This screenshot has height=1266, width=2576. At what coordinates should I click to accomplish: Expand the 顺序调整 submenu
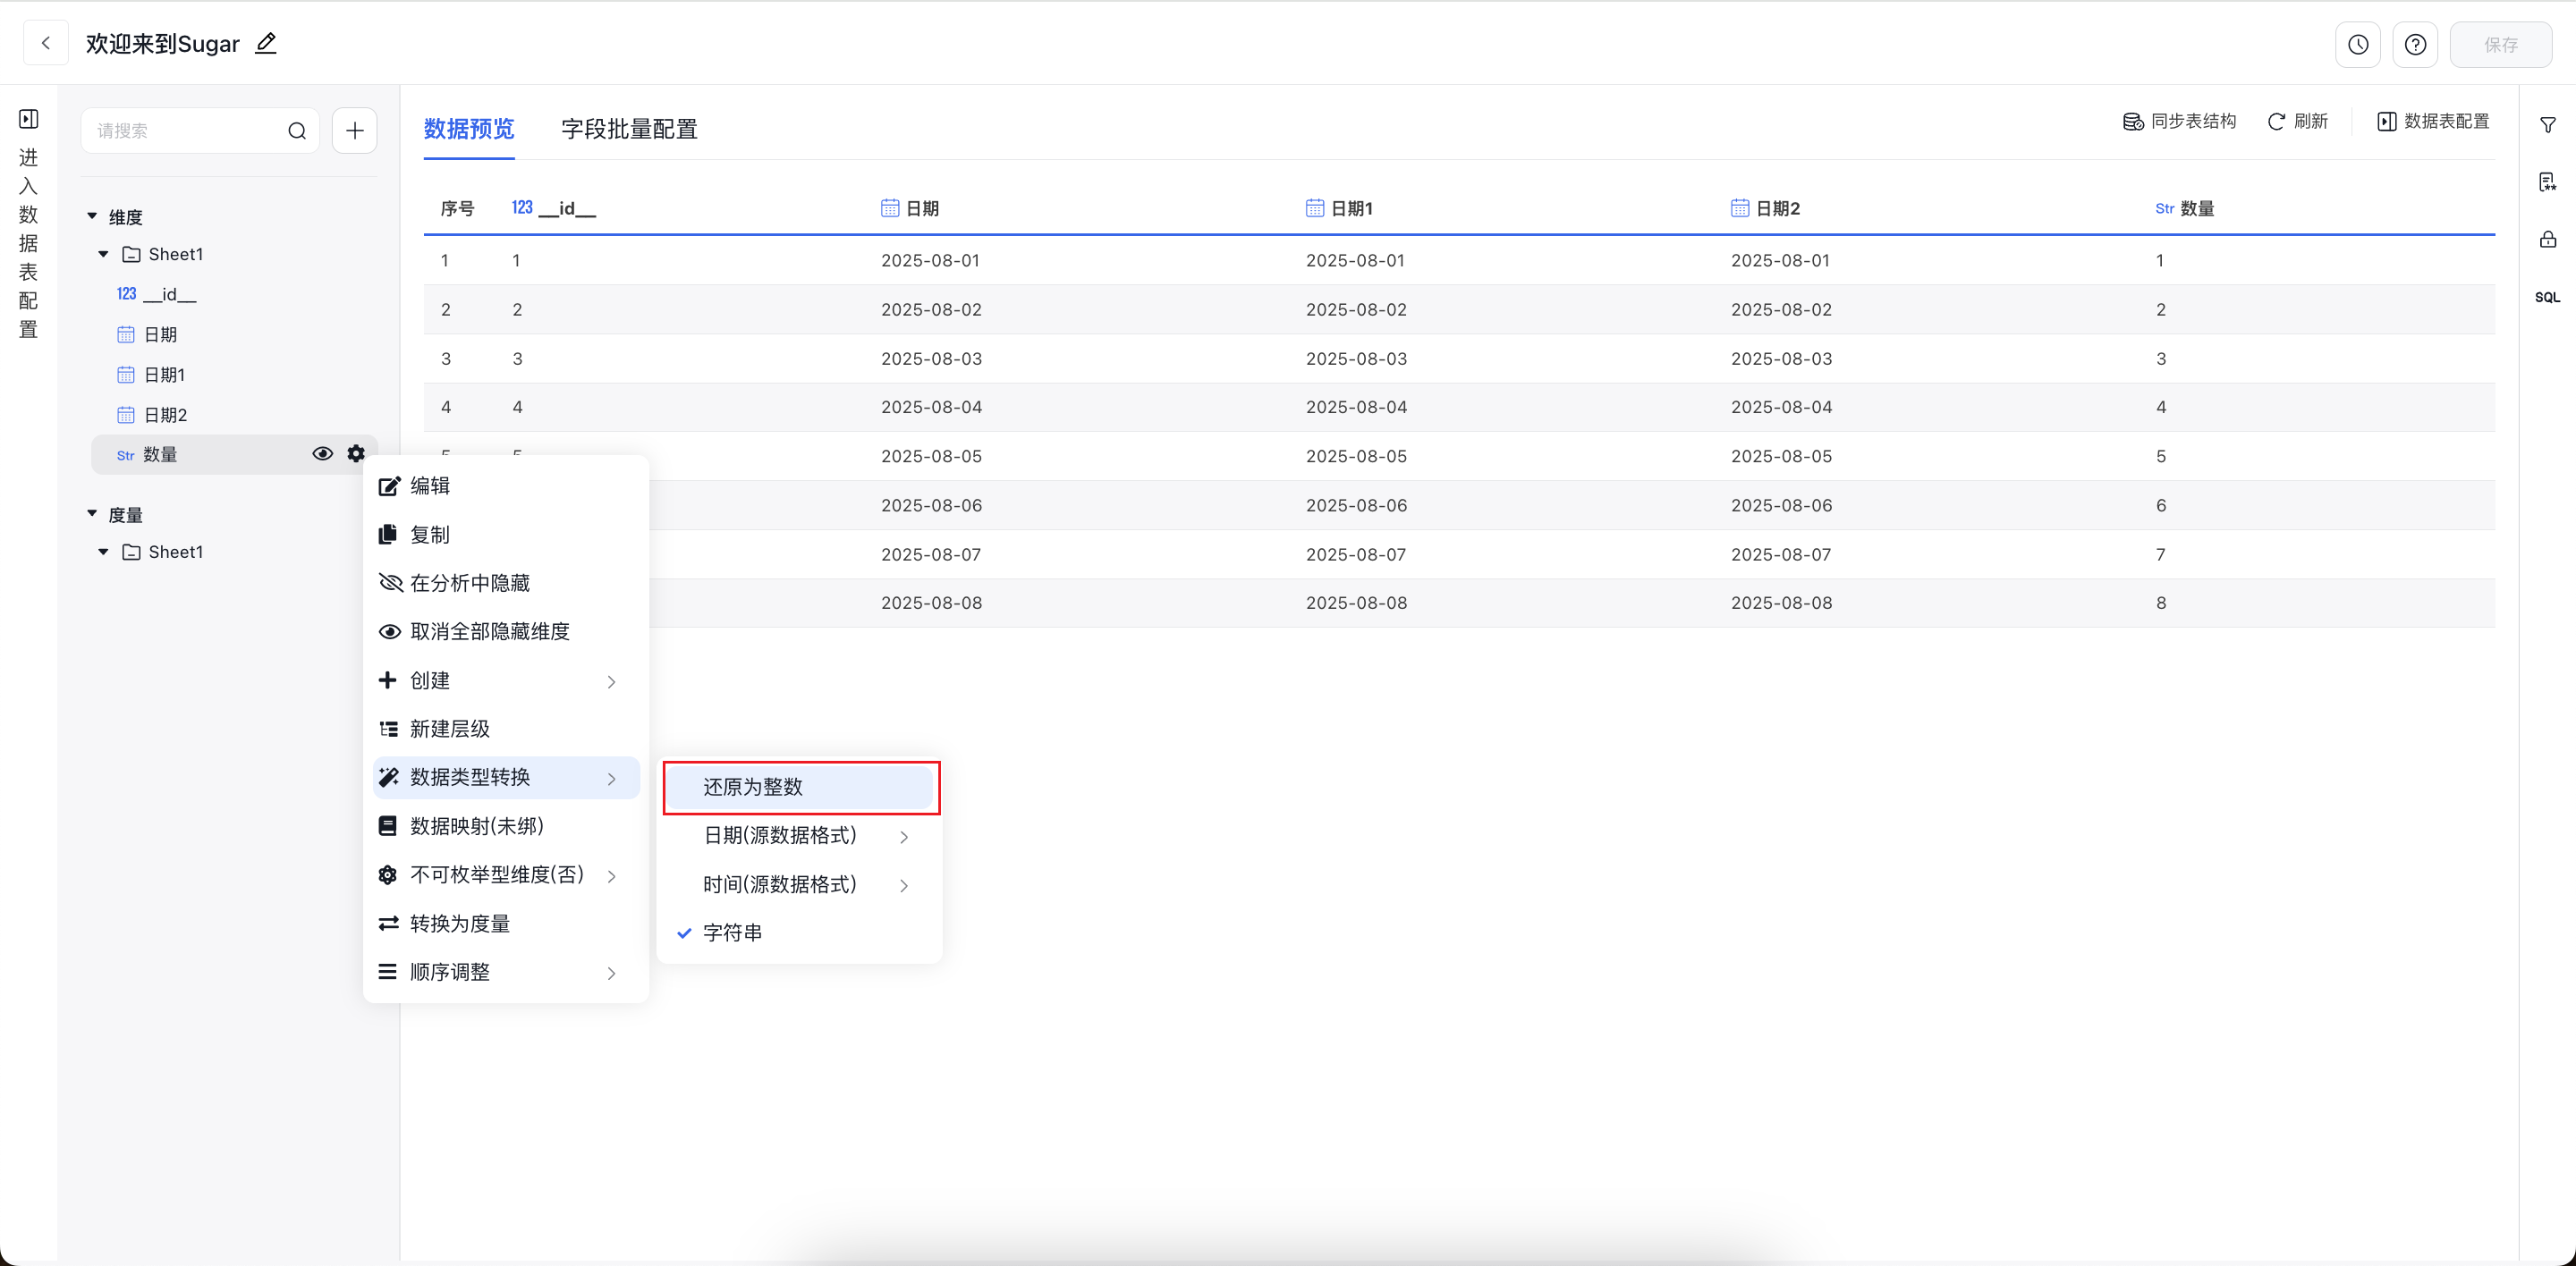click(x=506, y=972)
